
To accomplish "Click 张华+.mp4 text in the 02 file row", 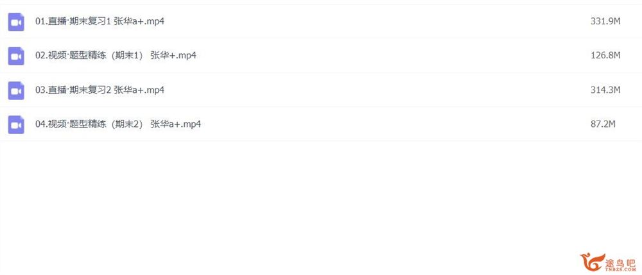I will pyautogui.click(x=173, y=56).
